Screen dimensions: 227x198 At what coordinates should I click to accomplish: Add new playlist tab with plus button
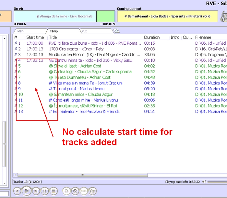pos(116,31)
